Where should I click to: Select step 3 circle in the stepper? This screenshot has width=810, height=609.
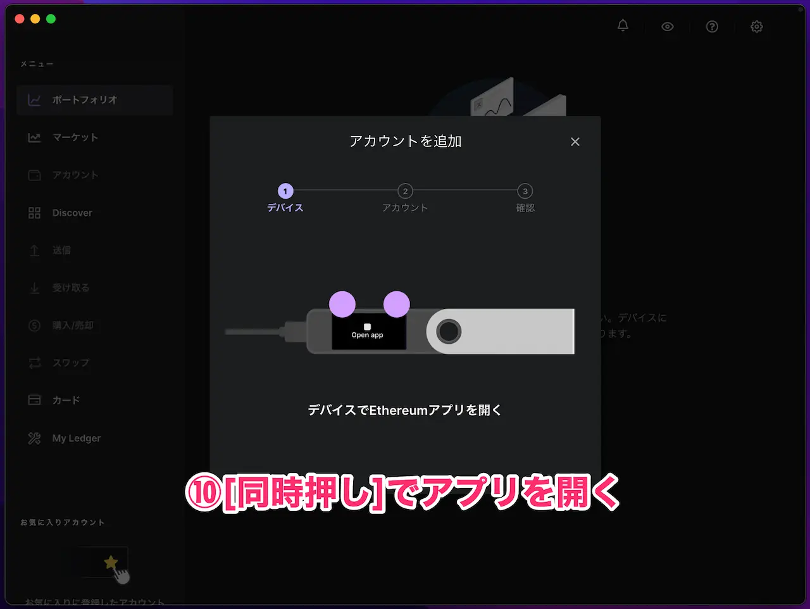525,191
